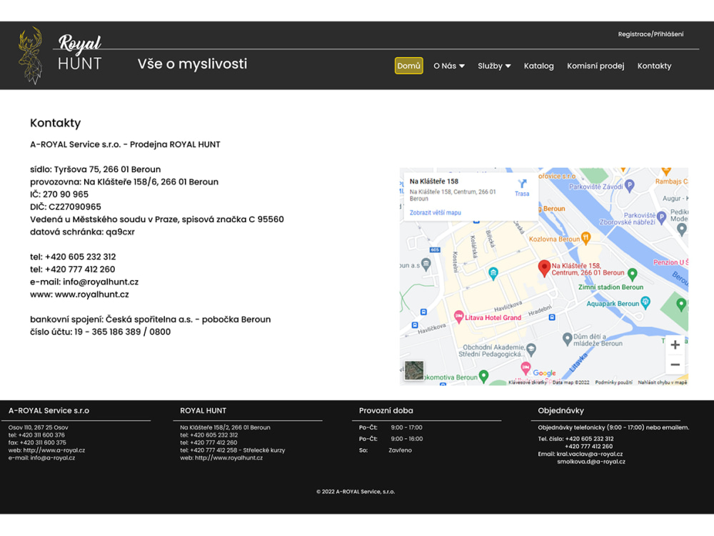Click phone number +420 605 232 312 in contacts

[x=80, y=257]
